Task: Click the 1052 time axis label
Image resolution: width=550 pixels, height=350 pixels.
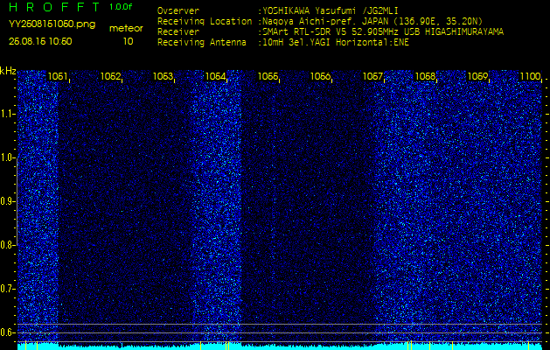Action: [110, 76]
